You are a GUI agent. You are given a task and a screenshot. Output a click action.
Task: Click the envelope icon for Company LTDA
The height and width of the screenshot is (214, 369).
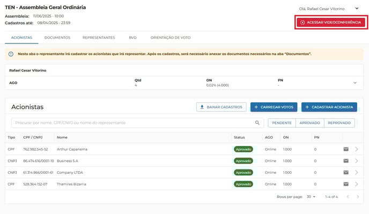(346, 172)
